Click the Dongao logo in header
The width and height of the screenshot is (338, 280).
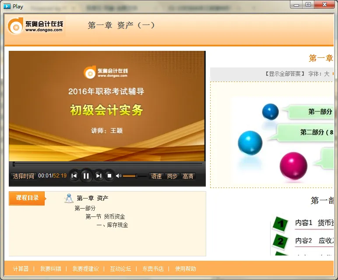(x=36, y=26)
